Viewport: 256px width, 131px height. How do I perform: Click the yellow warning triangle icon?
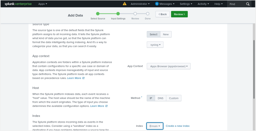click(125, 4)
